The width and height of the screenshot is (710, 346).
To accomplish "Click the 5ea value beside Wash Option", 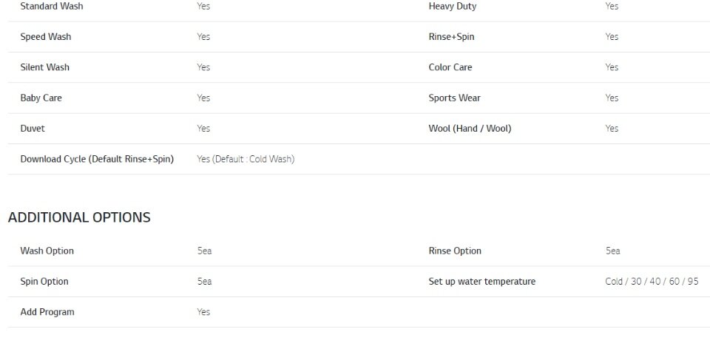I will [204, 251].
